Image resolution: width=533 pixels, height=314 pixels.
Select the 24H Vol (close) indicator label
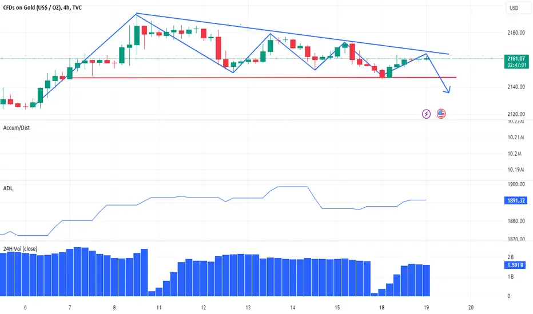coord(20,248)
